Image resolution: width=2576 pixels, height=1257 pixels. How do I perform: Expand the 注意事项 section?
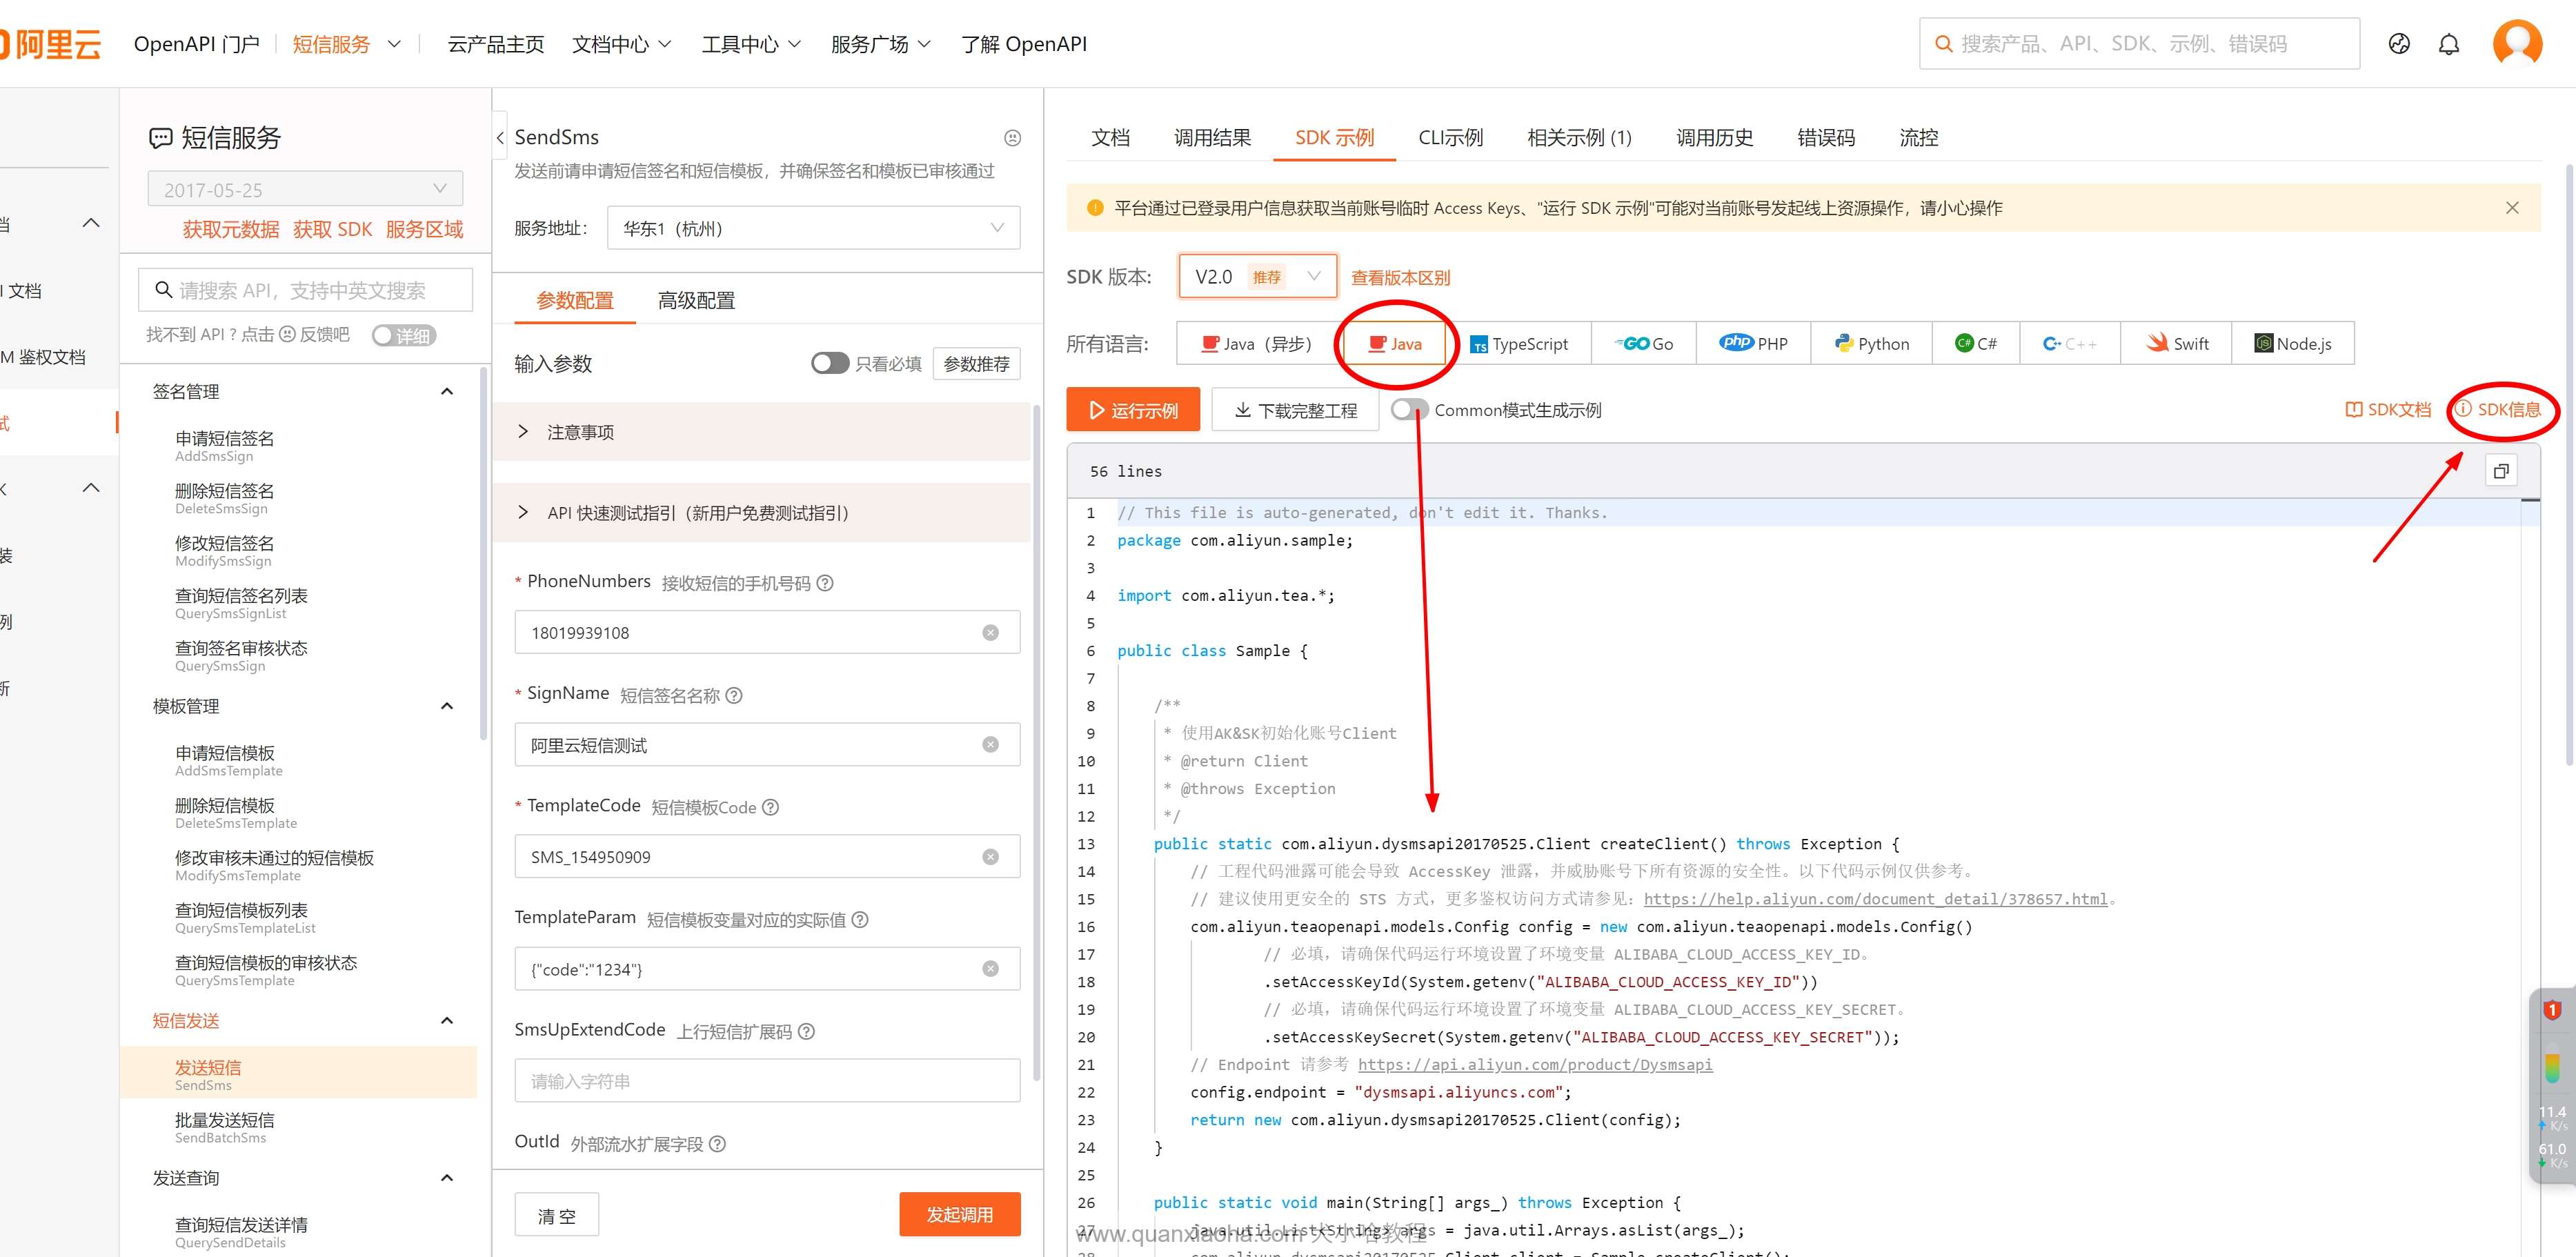pos(580,432)
